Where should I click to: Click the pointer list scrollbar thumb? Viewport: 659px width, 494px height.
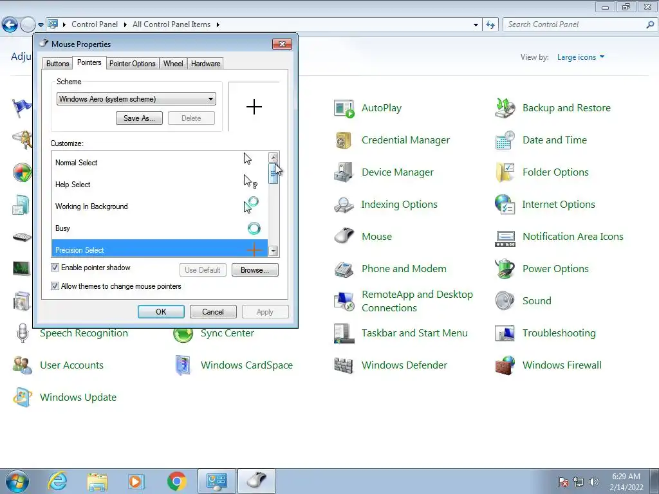[x=273, y=174]
